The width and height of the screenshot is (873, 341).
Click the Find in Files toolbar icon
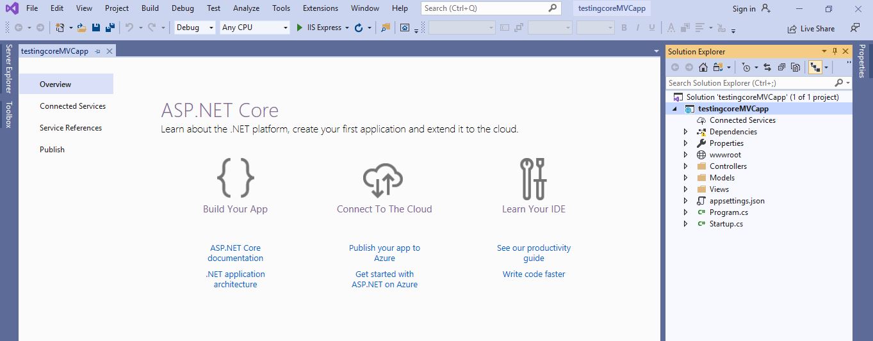[385, 28]
